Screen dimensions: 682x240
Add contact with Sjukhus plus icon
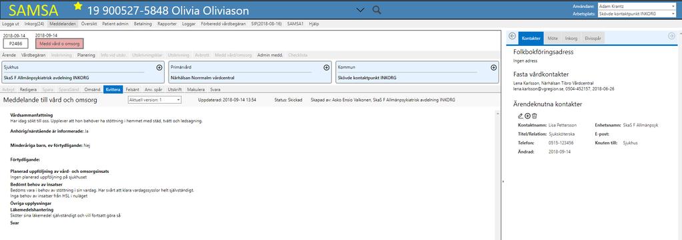159,68
